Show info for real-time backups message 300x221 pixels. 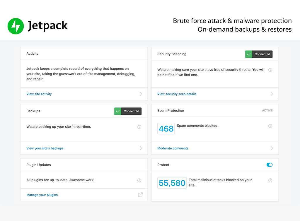coord(139,127)
